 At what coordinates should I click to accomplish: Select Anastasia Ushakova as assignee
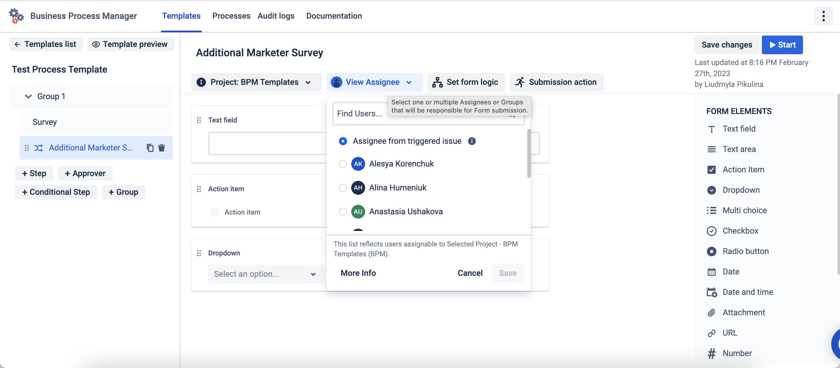click(342, 211)
